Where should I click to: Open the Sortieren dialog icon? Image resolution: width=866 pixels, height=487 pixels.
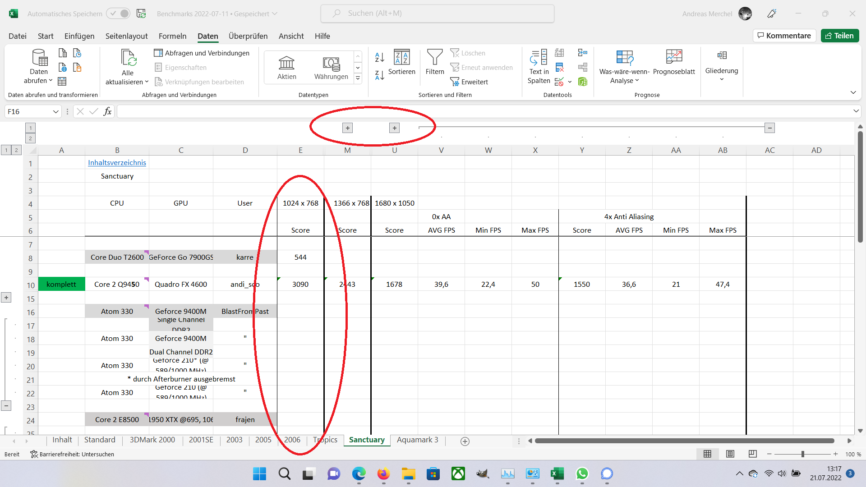coord(401,58)
